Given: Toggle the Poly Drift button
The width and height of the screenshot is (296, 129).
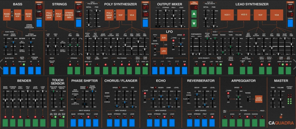Looking at the screenshot, I should click(x=106, y=70).
